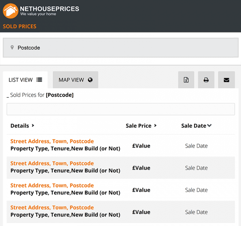The width and height of the screenshot is (241, 226).
Task: Open the first Street Address listing
Action: (x=52, y=141)
